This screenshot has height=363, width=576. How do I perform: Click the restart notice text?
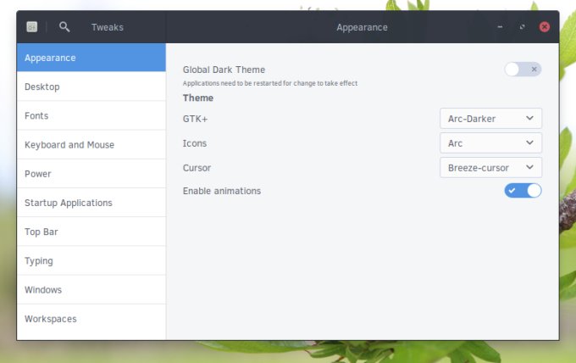click(x=270, y=83)
